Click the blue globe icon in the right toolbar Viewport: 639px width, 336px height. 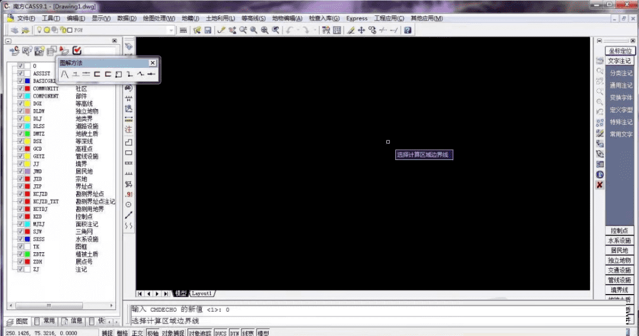tap(599, 175)
